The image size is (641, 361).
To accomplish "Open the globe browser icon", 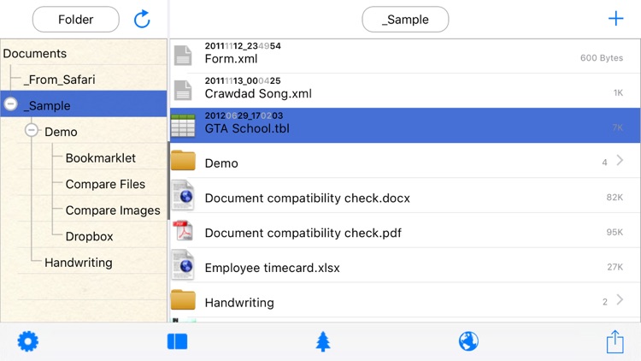I will coord(468,341).
